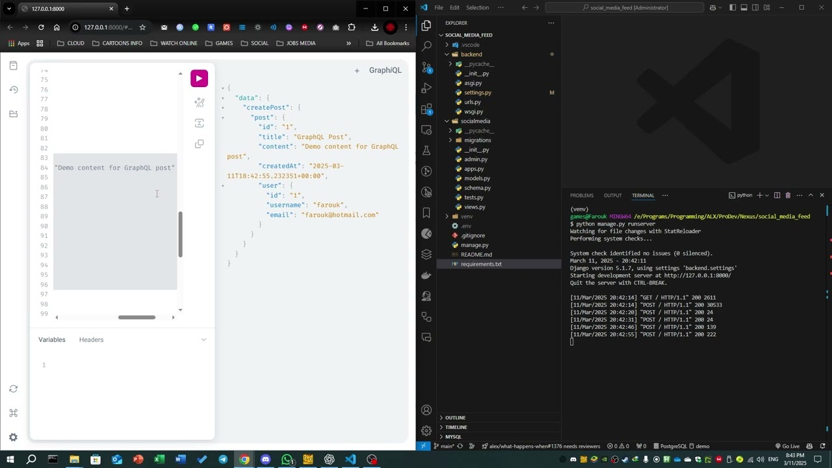
Task: Toggle bottom panel visibility
Action: click(x=744, y=8)
